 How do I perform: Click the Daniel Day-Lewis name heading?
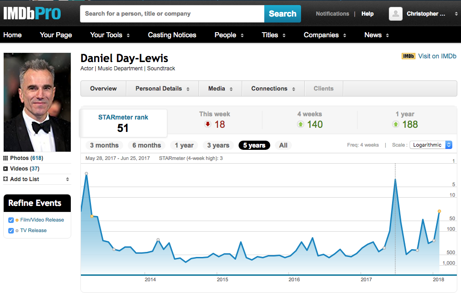(x=125, y=58)
